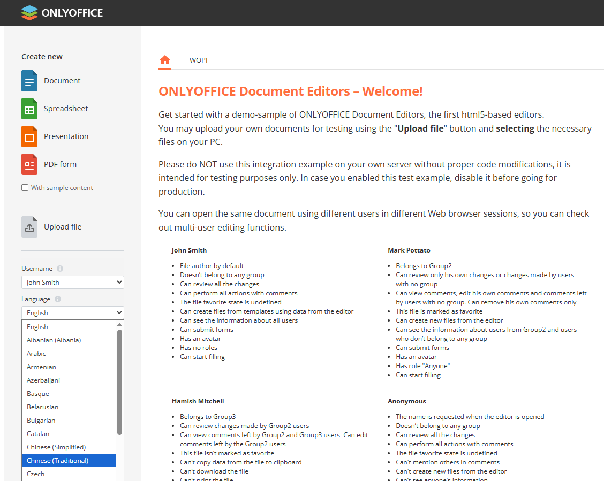The width and height of the screenshot is (604, 481).
Task: Click the green Spreadsheet file icon
Action: click(29, 109)
